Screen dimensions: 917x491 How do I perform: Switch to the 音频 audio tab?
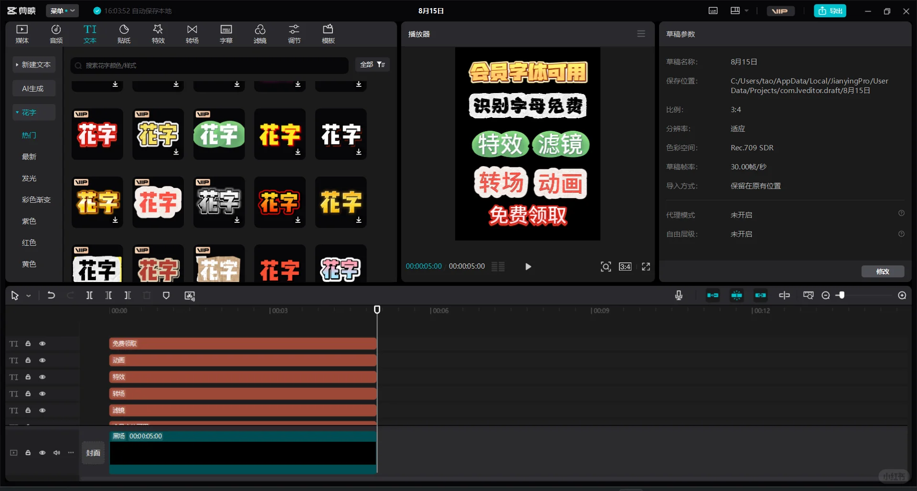[56, 34]
